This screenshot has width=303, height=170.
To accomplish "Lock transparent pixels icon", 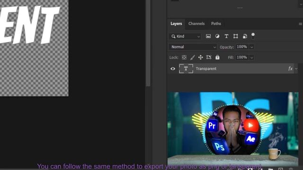I will pyautogui.click(x=184, y=57).
